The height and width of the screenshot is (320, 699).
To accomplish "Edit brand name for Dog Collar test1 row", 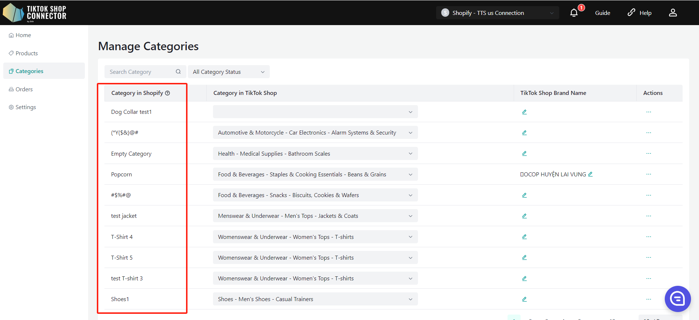I will [x=524, y=112].
